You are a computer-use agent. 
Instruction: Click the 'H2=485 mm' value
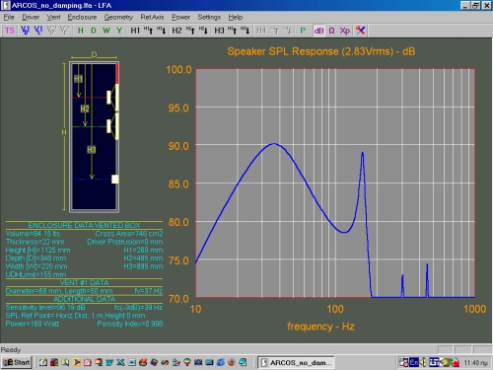coord(143,259)
